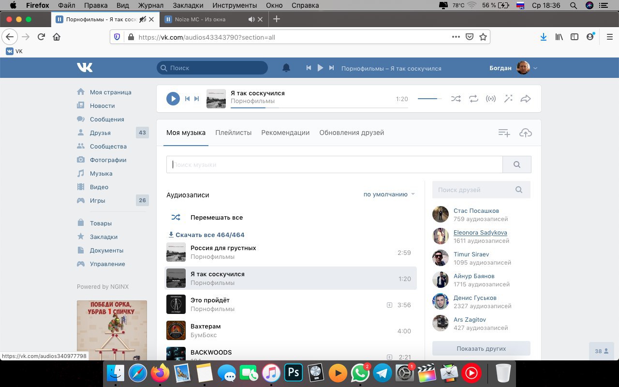Click the VK header search field
Screen dimensions: 619x387
(x=212, y=68)
